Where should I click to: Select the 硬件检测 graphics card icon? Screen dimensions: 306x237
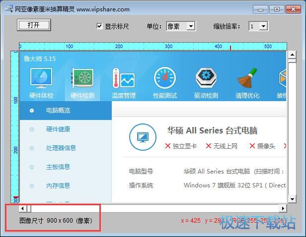point(82,78)
